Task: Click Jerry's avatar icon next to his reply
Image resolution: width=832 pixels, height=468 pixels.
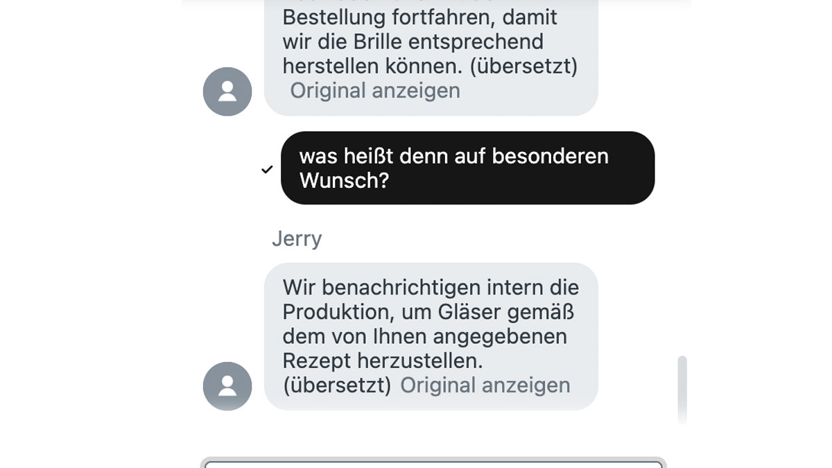Action: pyautogui.click(x=227, y=386)
